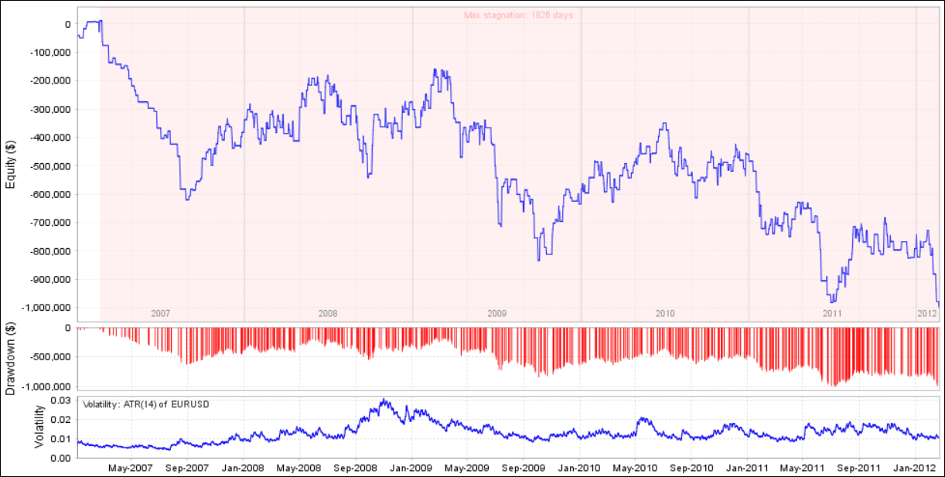The height and width of the screenshot is (477, 945).
Task: Select the Sep-2008 date on the bottom axis
Action: point(355,468)
